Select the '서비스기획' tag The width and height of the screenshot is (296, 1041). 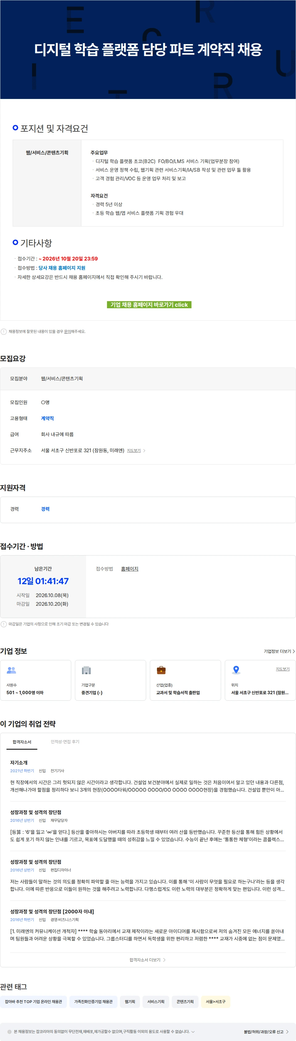[x=156, y=1002]
